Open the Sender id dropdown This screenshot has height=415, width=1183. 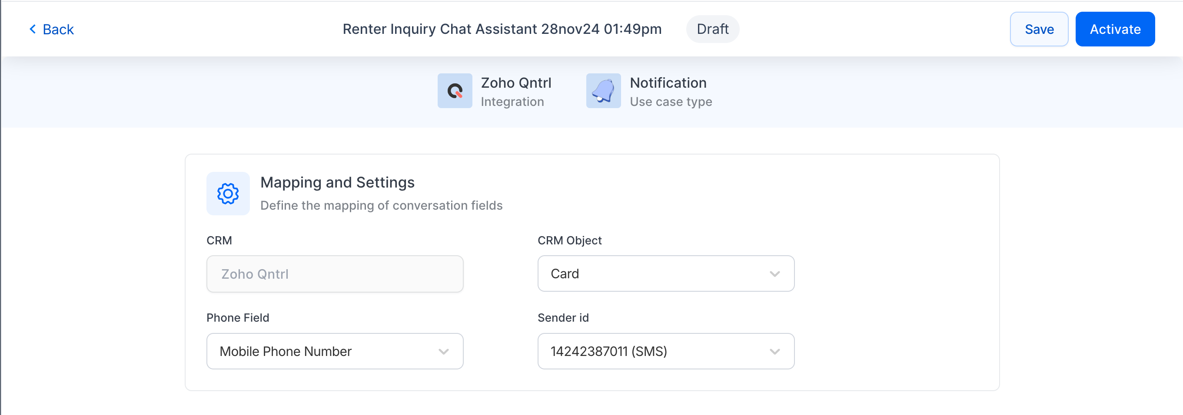pos(666,351)
